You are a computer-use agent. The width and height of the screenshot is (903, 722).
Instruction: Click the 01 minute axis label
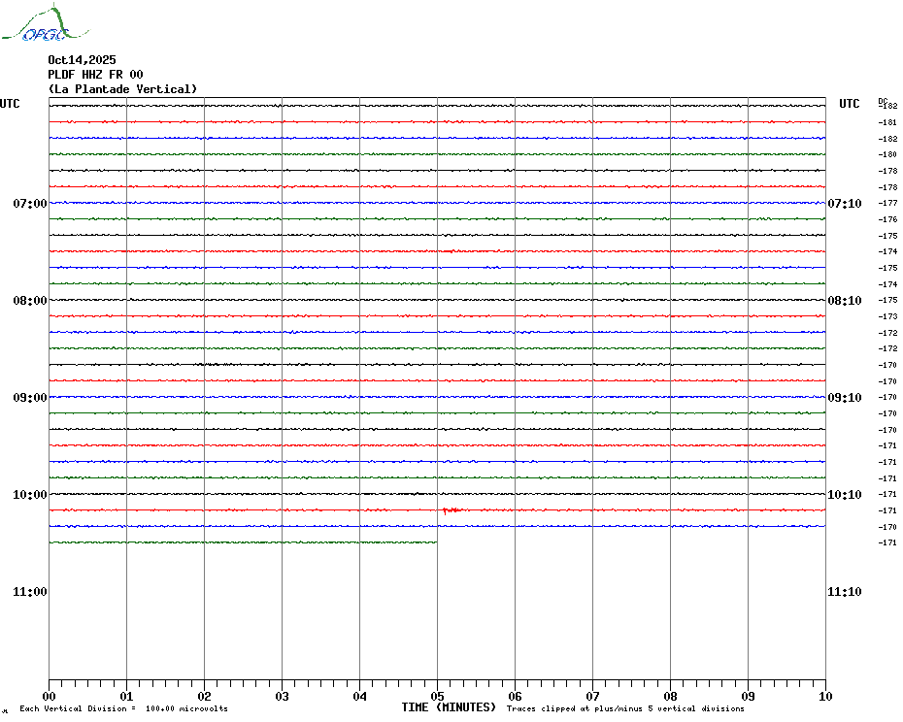[126, 697]
